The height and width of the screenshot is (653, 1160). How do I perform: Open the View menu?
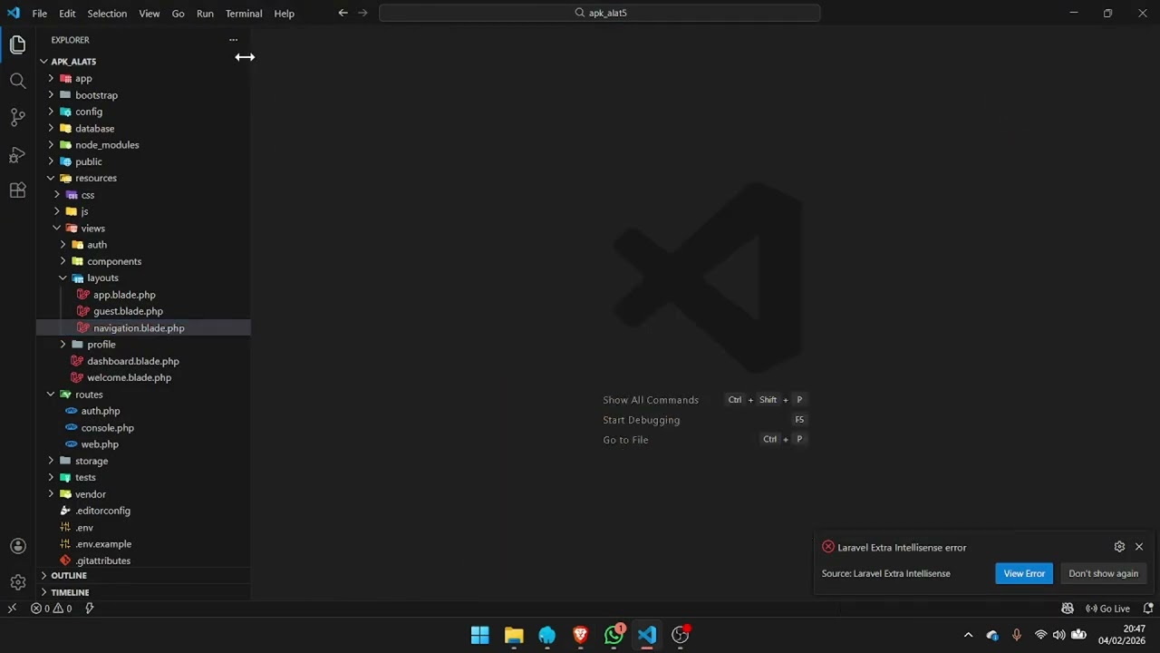(x=150, y=14)
